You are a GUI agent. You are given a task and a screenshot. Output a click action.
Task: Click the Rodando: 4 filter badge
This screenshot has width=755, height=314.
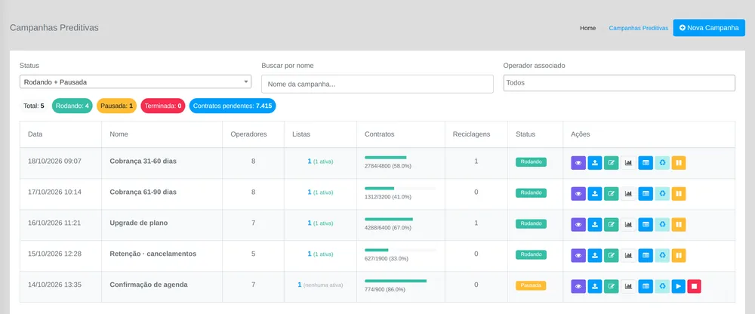click(72, 106)
